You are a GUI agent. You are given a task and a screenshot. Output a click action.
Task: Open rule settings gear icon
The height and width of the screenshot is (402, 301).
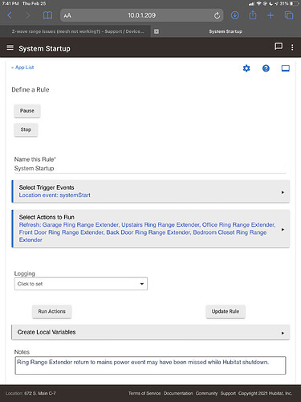coord(246,68)
